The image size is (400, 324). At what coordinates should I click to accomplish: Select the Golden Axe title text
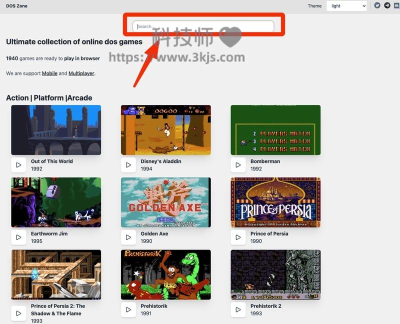[x=154, y=233]
